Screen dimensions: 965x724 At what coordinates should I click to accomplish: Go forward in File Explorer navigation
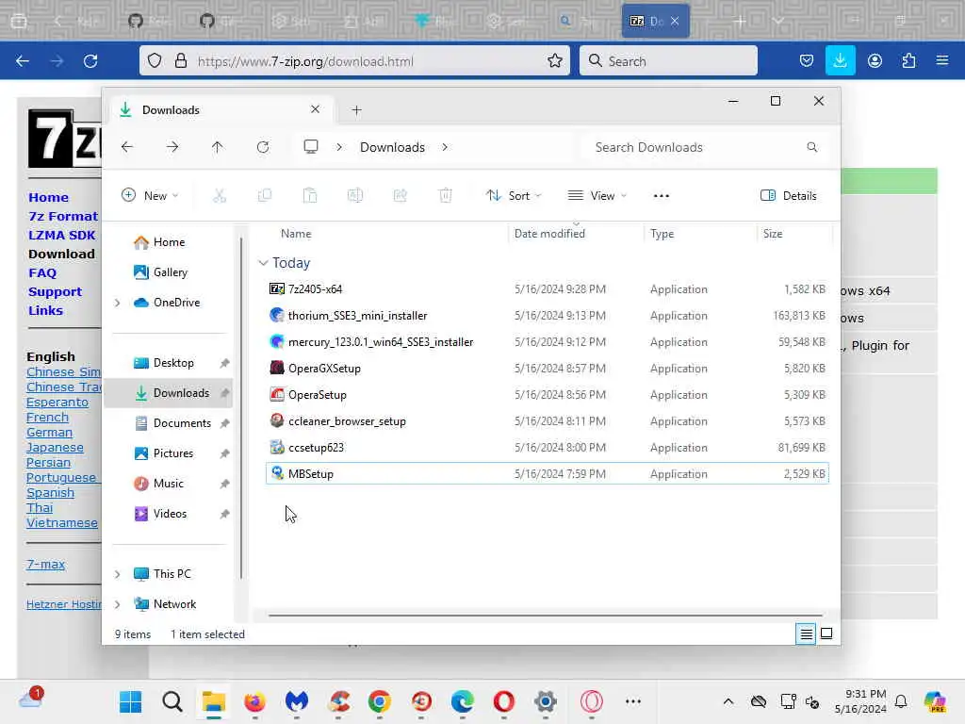[x=172, y=147]
